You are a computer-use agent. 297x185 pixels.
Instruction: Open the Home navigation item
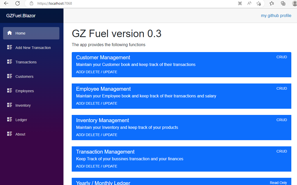(31, 33)
